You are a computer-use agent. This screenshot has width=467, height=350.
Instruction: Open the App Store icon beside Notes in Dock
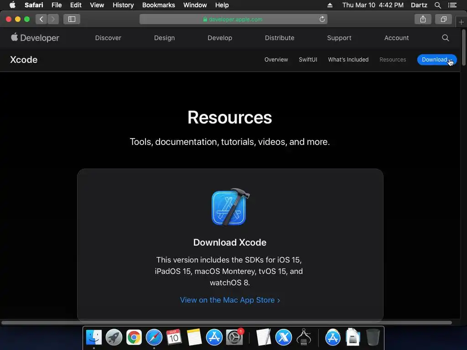tap(214, 338)
